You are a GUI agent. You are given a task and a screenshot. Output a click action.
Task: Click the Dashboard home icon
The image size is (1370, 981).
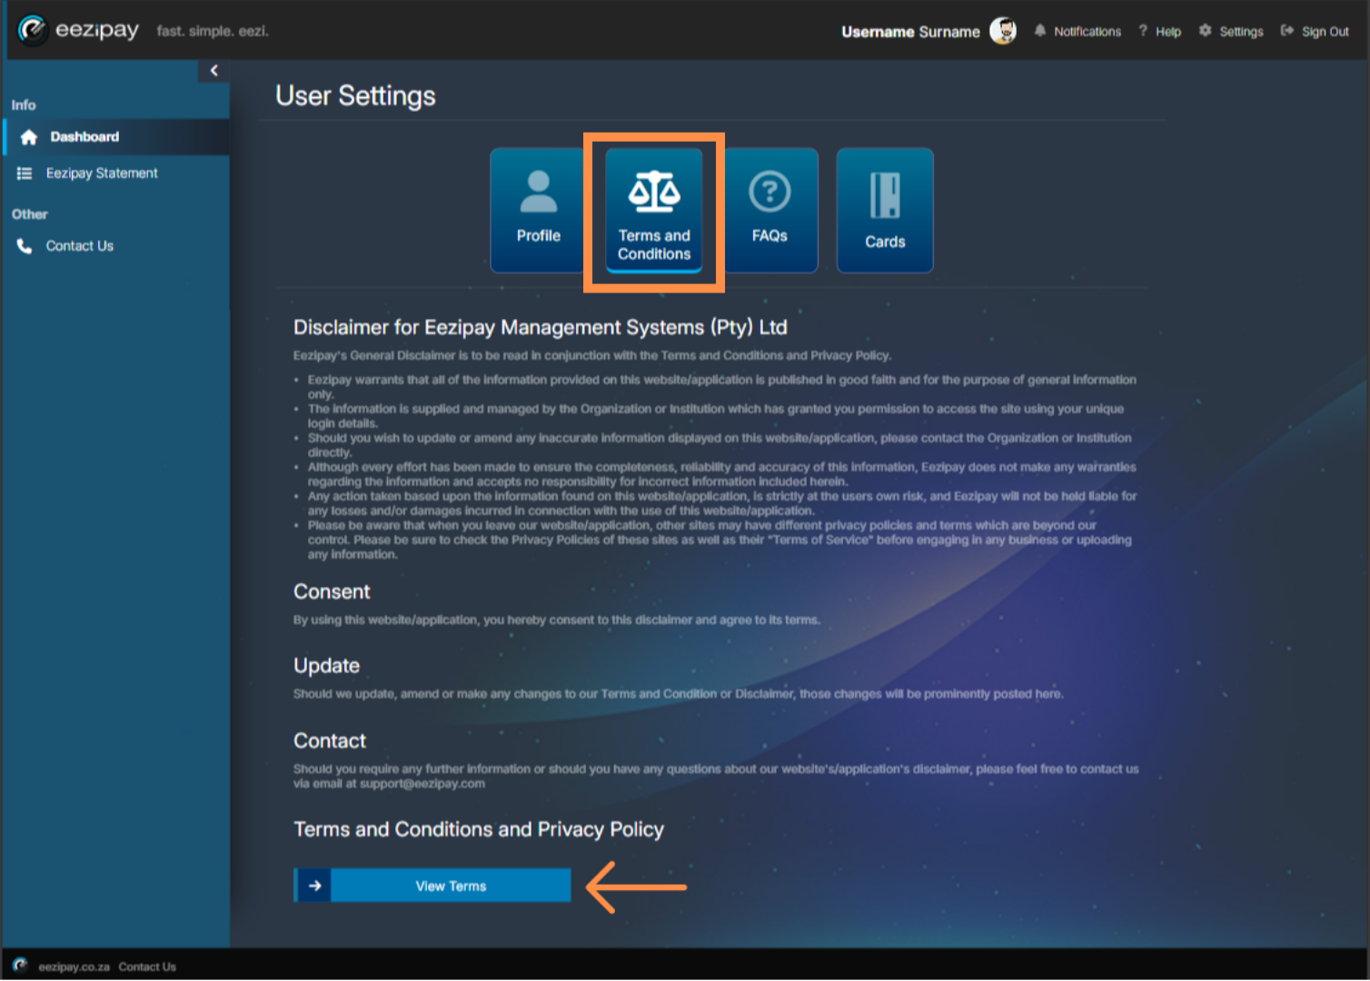click(x=29, y=137)
